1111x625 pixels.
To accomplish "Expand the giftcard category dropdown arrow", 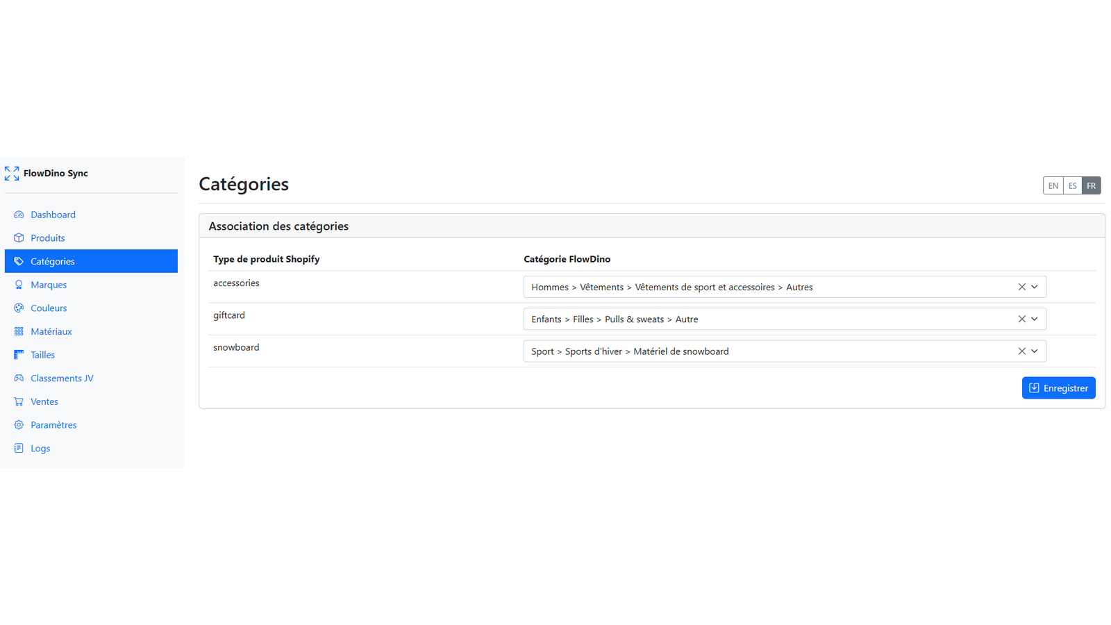I will pos(1035,319).
